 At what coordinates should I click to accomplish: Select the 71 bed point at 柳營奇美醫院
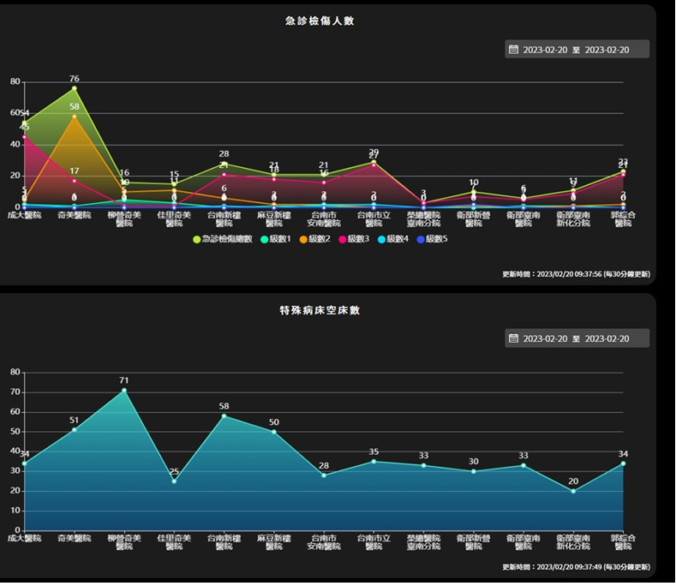pyautogui.click(x=124, y=390)
